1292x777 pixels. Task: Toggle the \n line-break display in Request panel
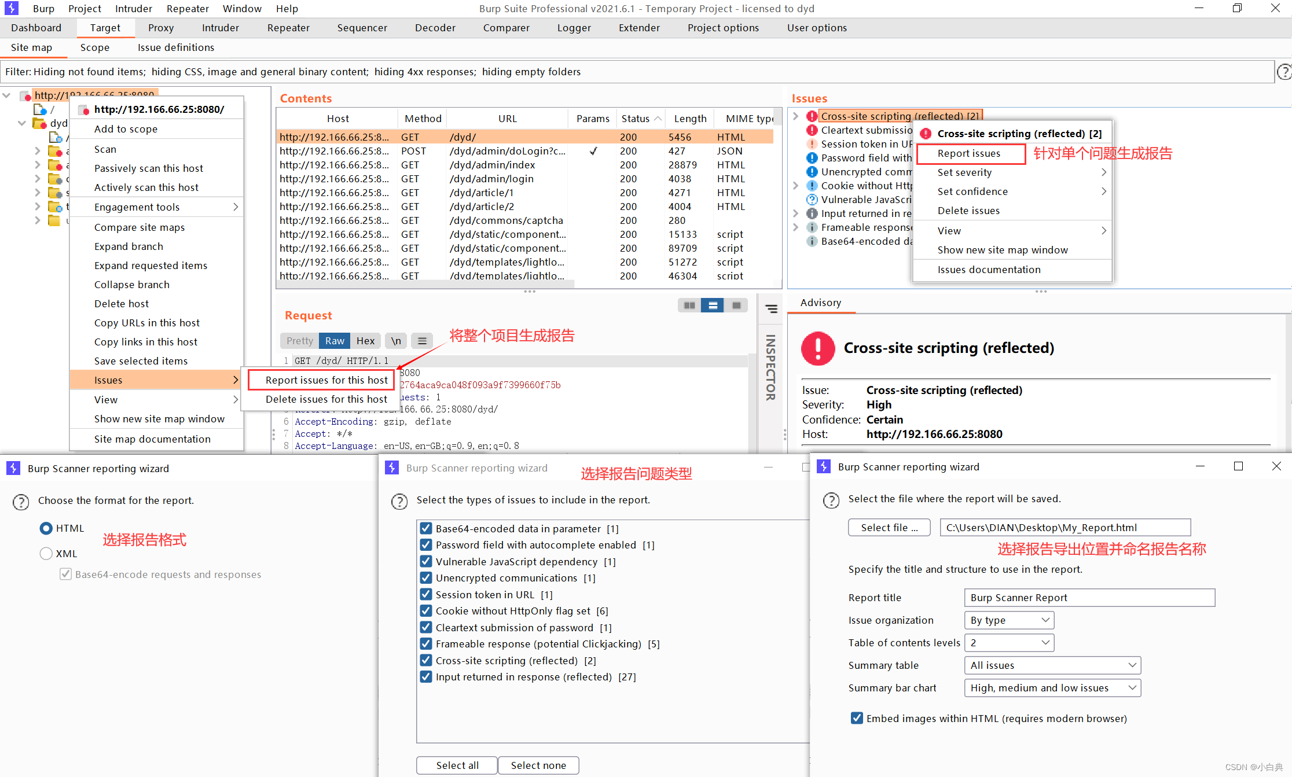pos(396,341)
